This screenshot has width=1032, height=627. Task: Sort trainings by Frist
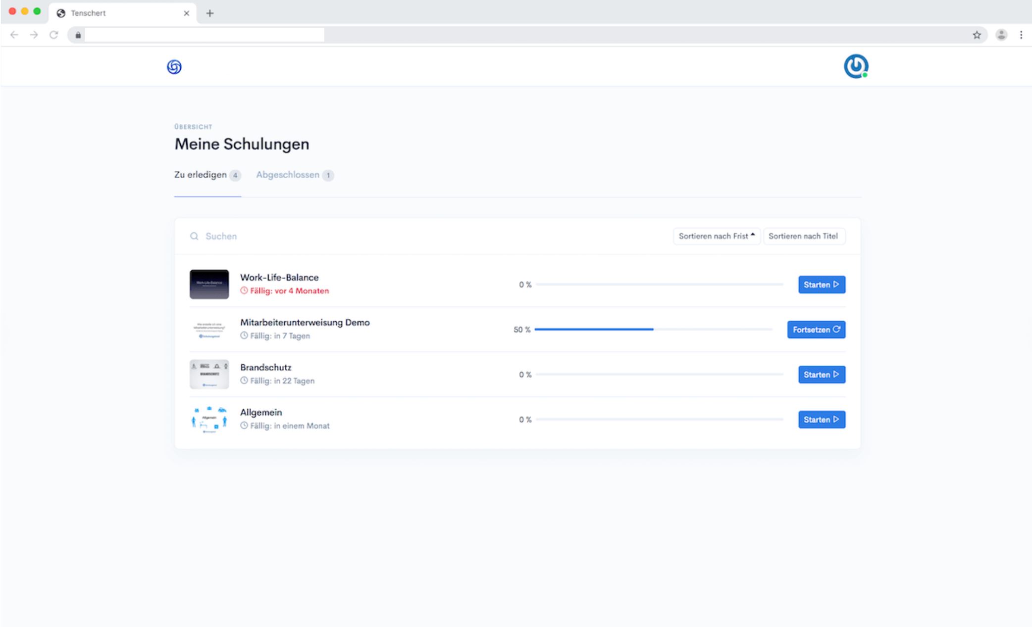716,236
